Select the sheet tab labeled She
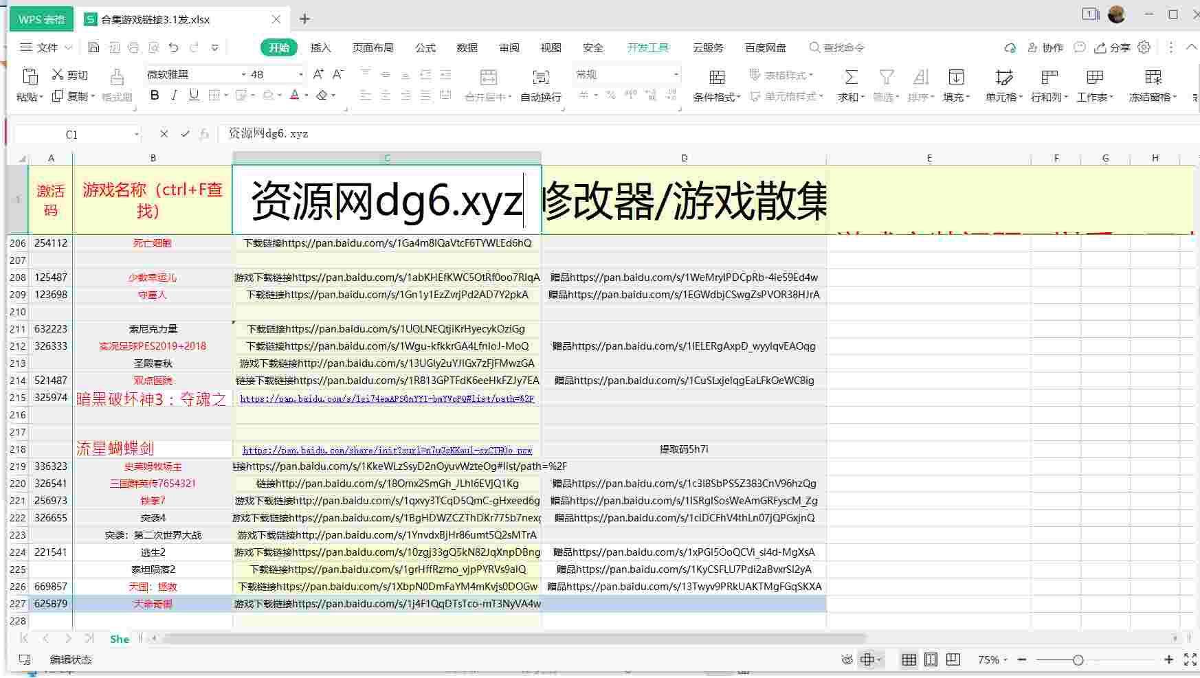The width and height of the screenshot is (1200, 678). (120, 639)
